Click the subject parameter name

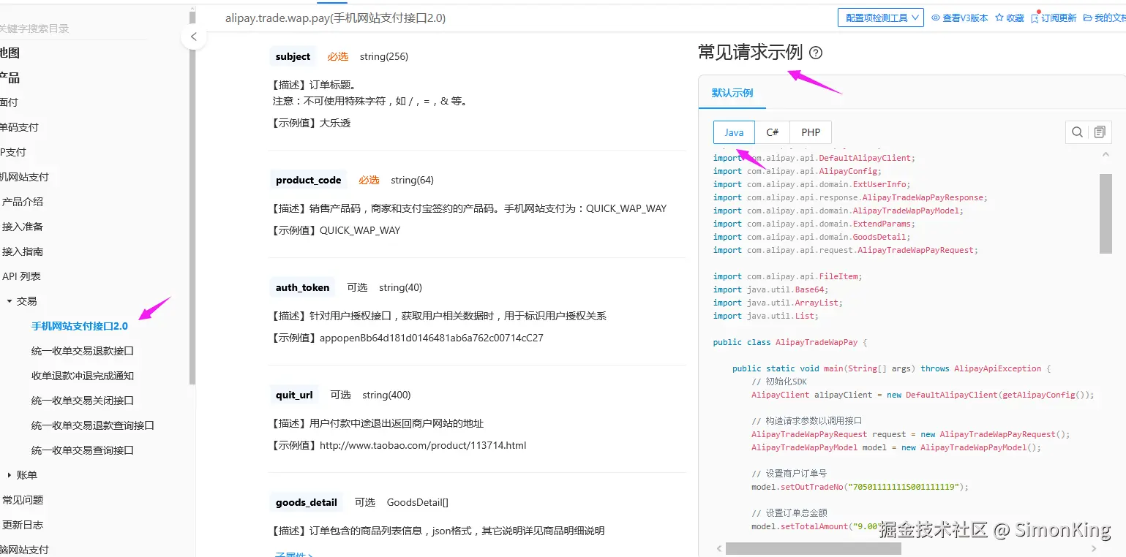pyautogui.click(x=293, y=56)
